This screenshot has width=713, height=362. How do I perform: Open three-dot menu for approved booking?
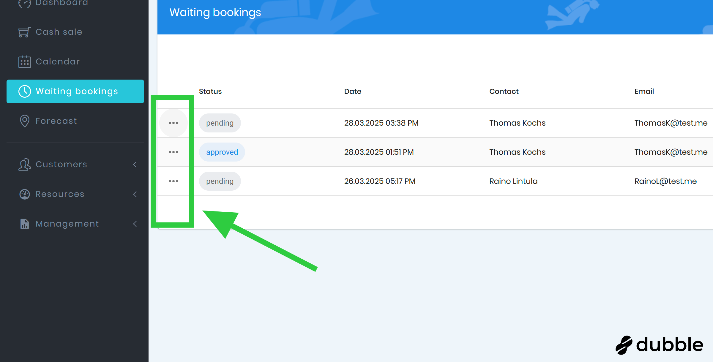pyautogui.click(x=173, y=152)
